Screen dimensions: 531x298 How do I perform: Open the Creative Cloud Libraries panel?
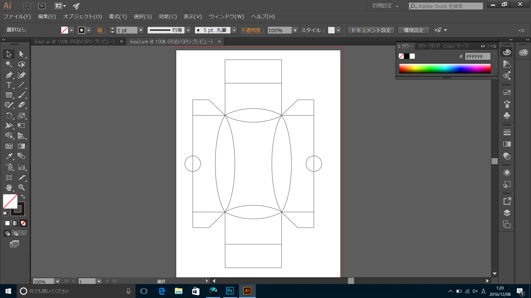523,52
